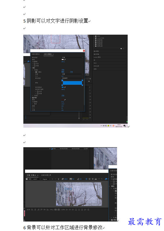Open roll/crawl options icon before the AIGDT font

click(30, 179)
